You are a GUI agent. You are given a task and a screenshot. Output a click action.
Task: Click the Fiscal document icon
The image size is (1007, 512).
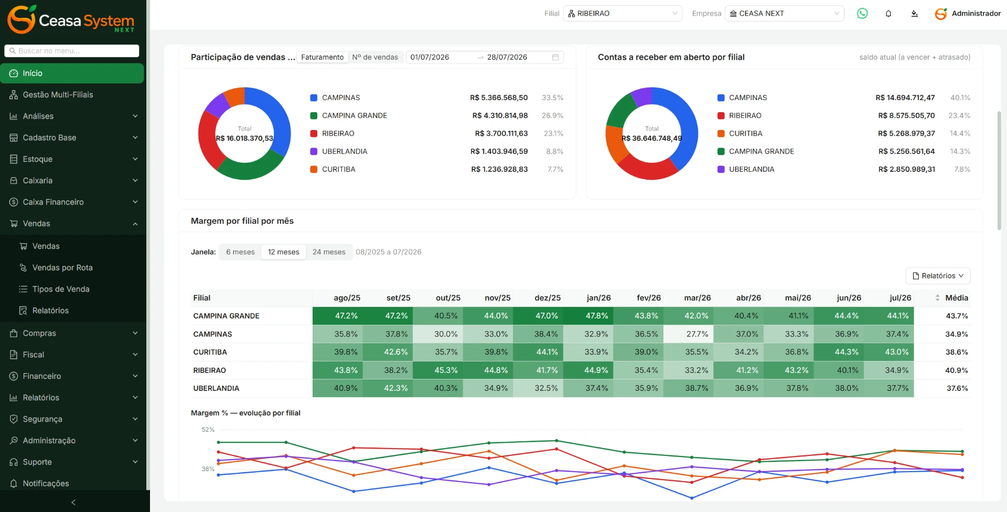pos(14,355)
